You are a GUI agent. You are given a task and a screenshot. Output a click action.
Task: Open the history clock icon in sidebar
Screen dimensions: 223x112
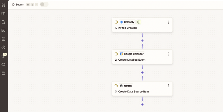(x=3, y=48)
